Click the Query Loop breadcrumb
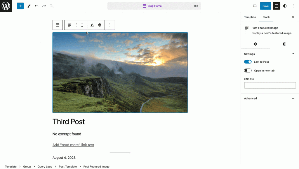 pyautogui.click(x=45, y=167)
